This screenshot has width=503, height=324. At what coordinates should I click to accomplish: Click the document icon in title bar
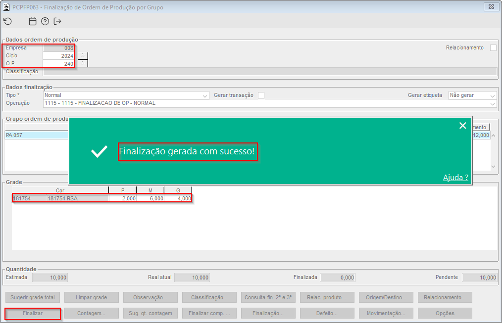(6, 7)
